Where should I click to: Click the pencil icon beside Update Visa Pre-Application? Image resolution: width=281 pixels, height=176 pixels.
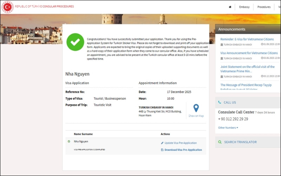(x=162, y=143)
